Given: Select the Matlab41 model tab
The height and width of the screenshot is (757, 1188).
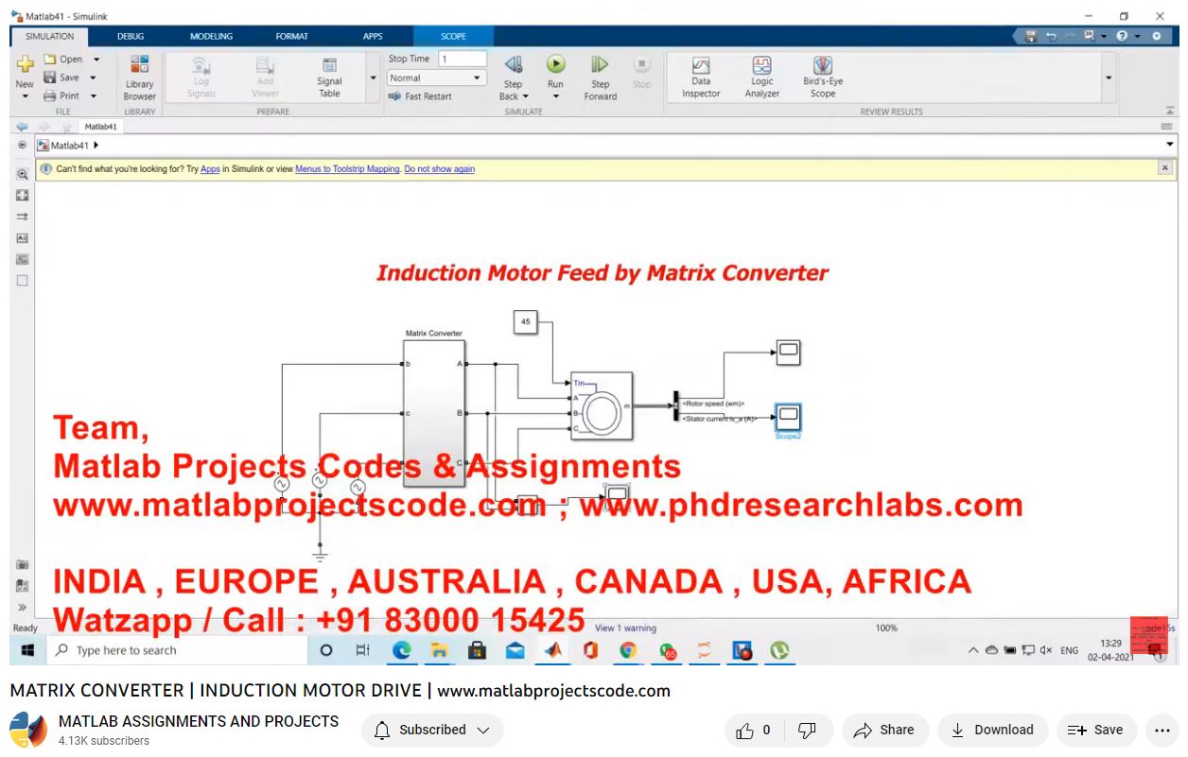Looking at the screenshot, I should point(100,127).
